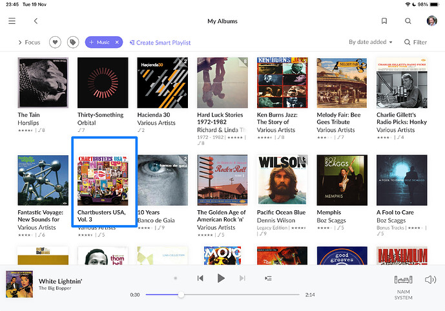The width and height of the screenshot is (445, 311).
Task: Click White Lightnin' track title
Action: click(x=61, y=281)
